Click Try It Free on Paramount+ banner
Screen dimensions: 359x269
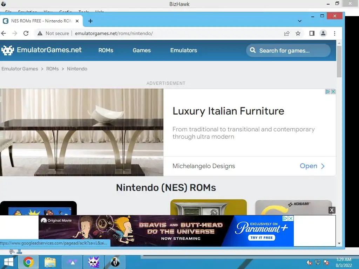click(262, 238)
